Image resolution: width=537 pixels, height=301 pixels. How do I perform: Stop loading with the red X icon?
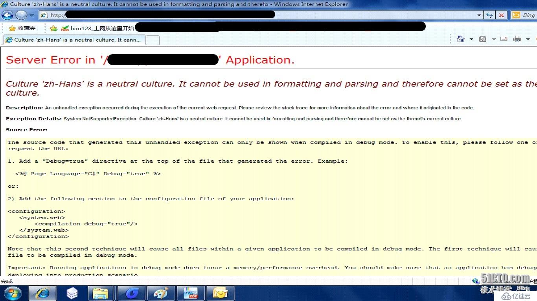(x=501, y=15)
